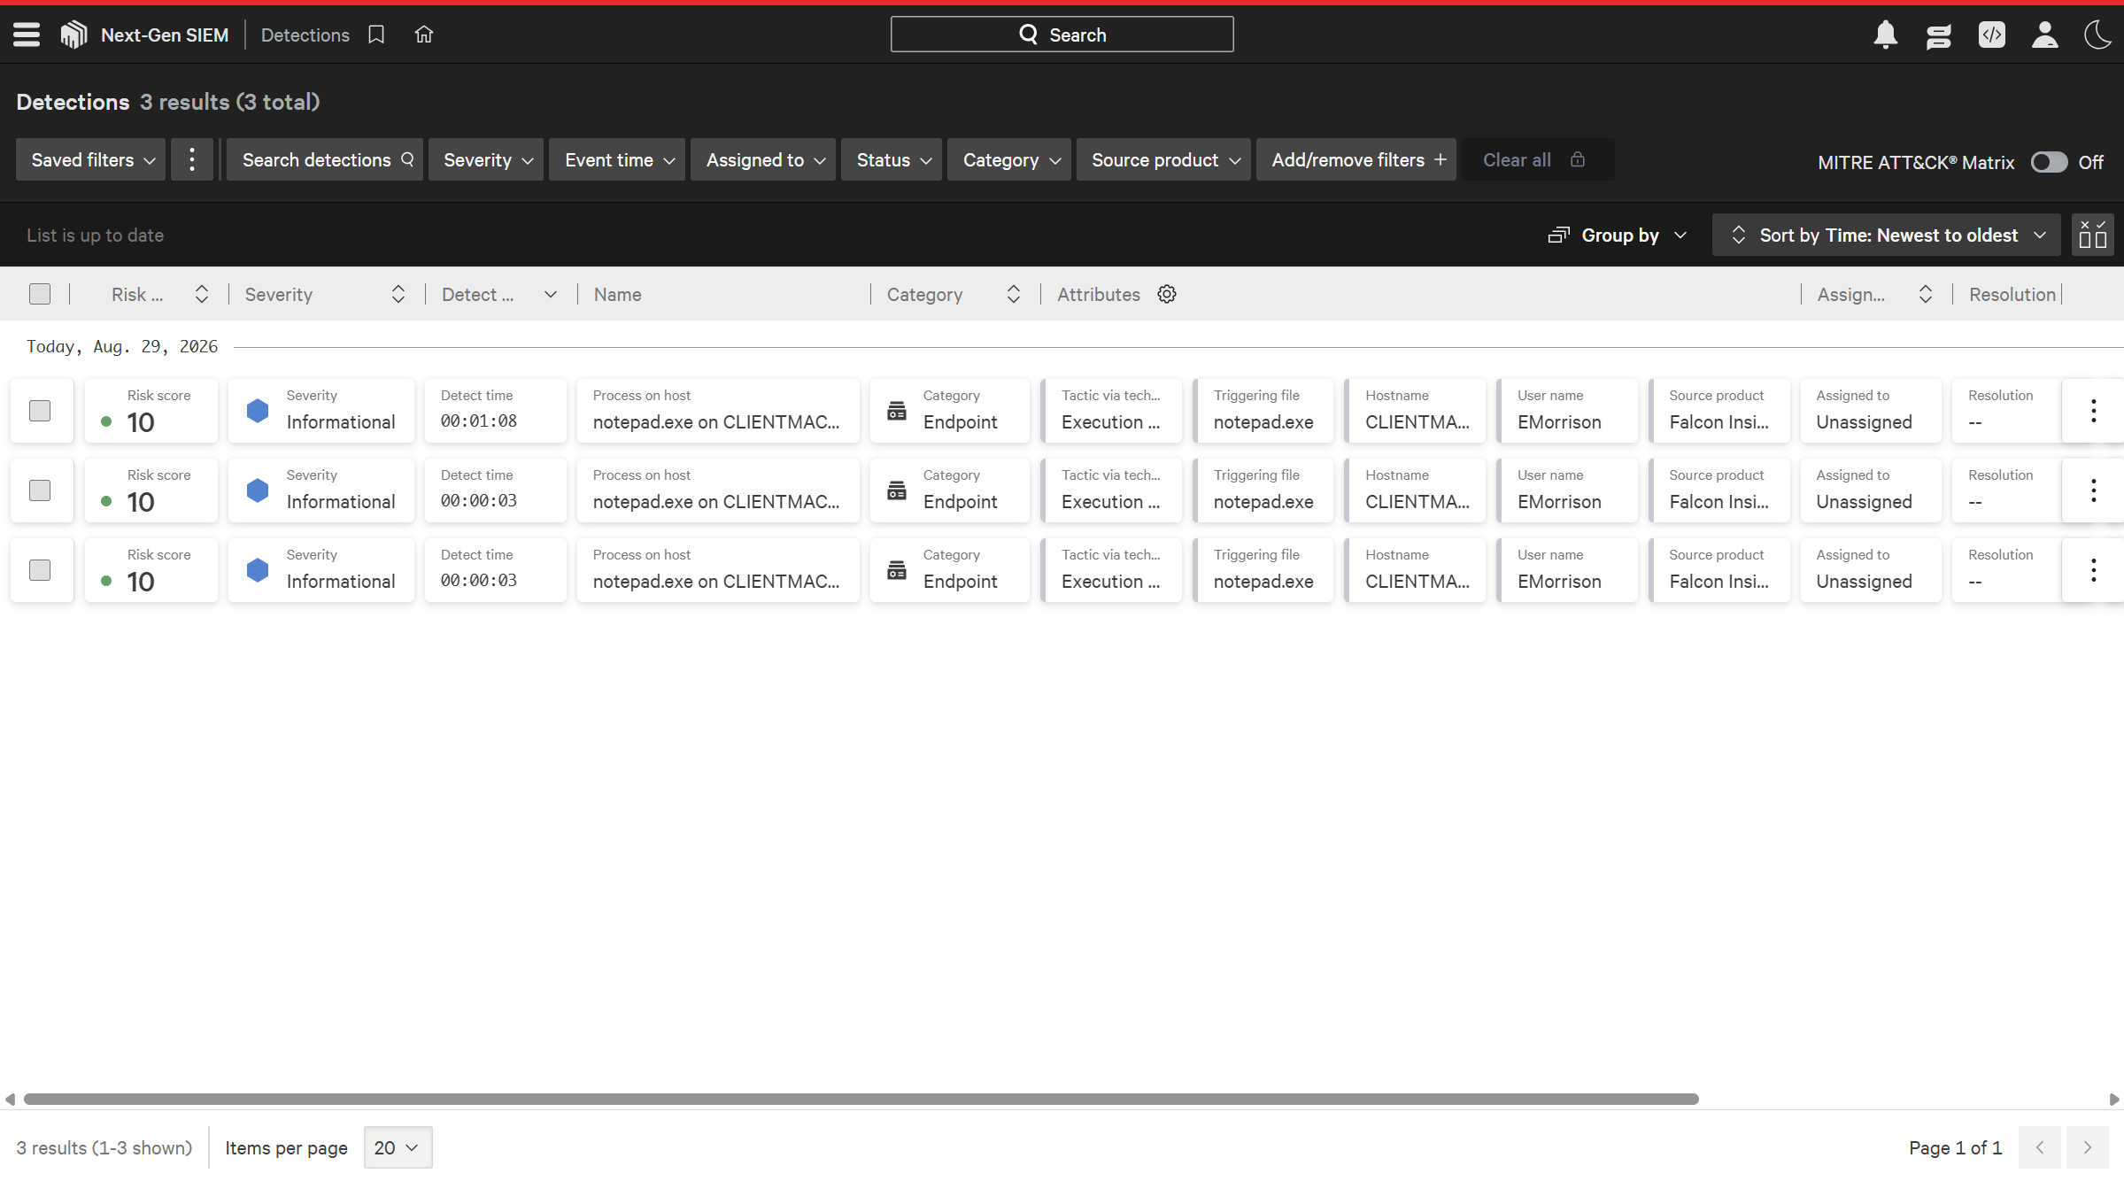Sort by Category column arrows
This screenshot has width=2124, height=1181.
coord(1014,294)
